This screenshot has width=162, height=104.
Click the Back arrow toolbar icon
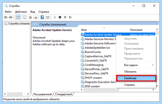pos(5,17)
